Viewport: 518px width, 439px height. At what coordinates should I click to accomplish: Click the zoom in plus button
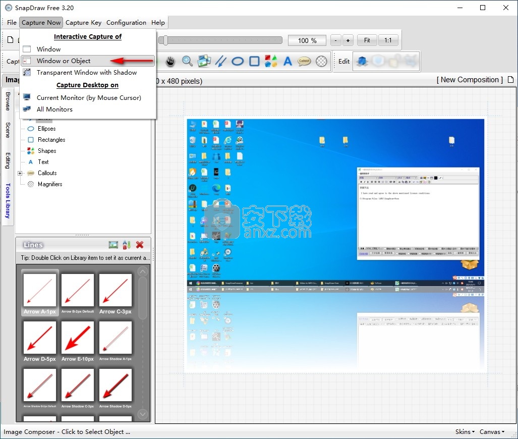(x=348, y=40)
